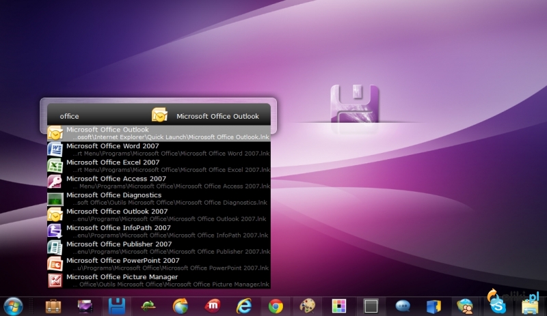Screen dimensions: 547x316
Task: Select 'Microsoft Office Word 2007' result title
Action: [113, 146]
